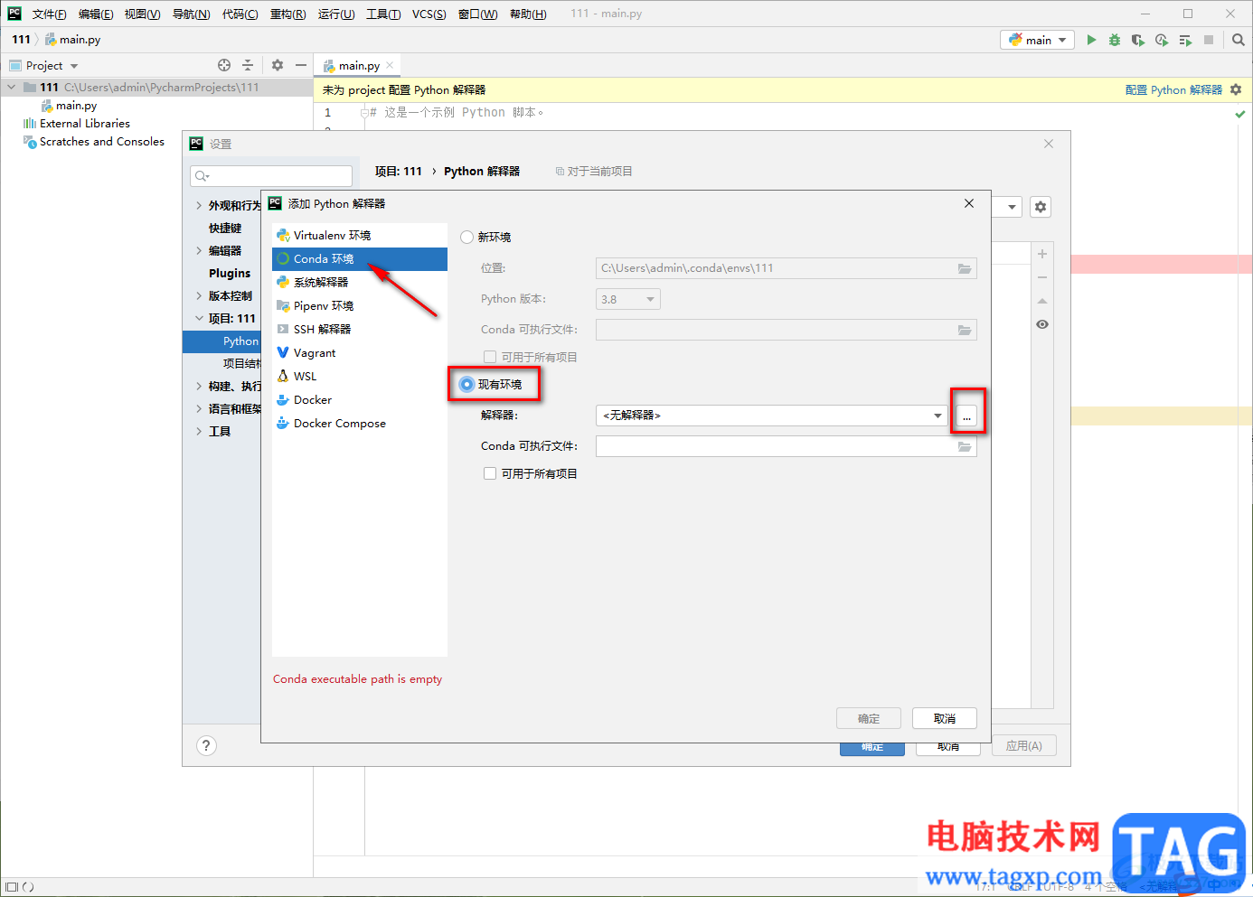Screen dimensions: 1253x897
Task: Select Plugins in settings tree
Action: [x=230, y=273]
